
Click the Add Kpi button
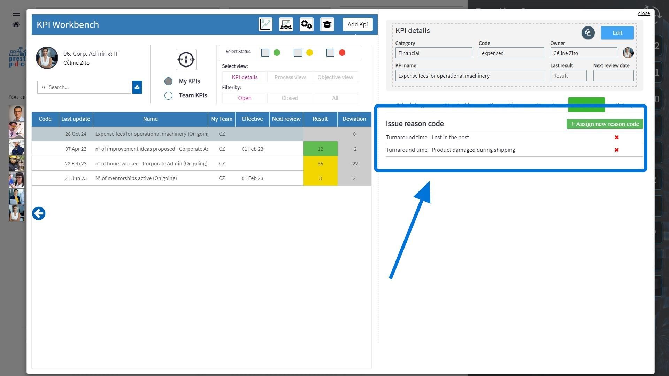click(x=357, y=24)
